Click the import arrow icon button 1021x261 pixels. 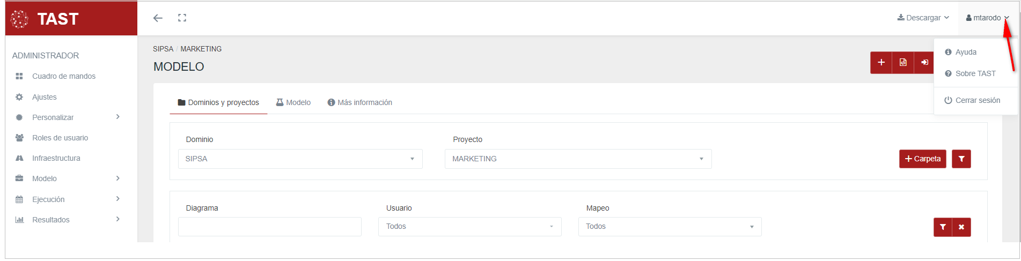pyautogui.click(x=924, y=63)
